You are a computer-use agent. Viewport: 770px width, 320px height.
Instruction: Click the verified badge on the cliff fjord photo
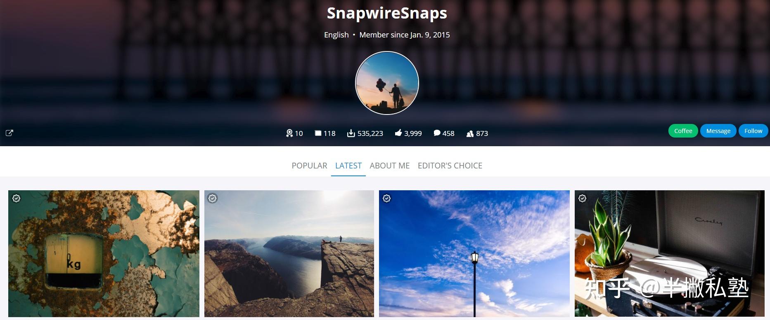[212, 198]
